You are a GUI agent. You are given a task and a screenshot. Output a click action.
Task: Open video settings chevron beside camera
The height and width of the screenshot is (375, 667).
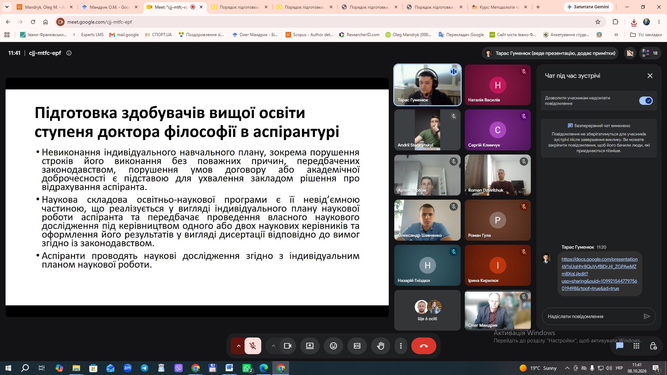pyautogui.click(x=273, y=346)
